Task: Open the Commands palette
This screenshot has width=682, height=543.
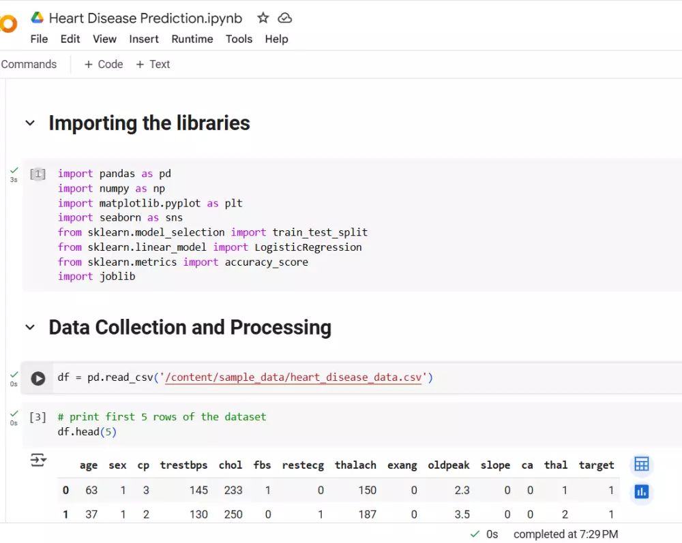Action: pyautogui.click(x=29, y=64)
